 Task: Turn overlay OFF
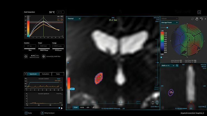pos(88,107)
